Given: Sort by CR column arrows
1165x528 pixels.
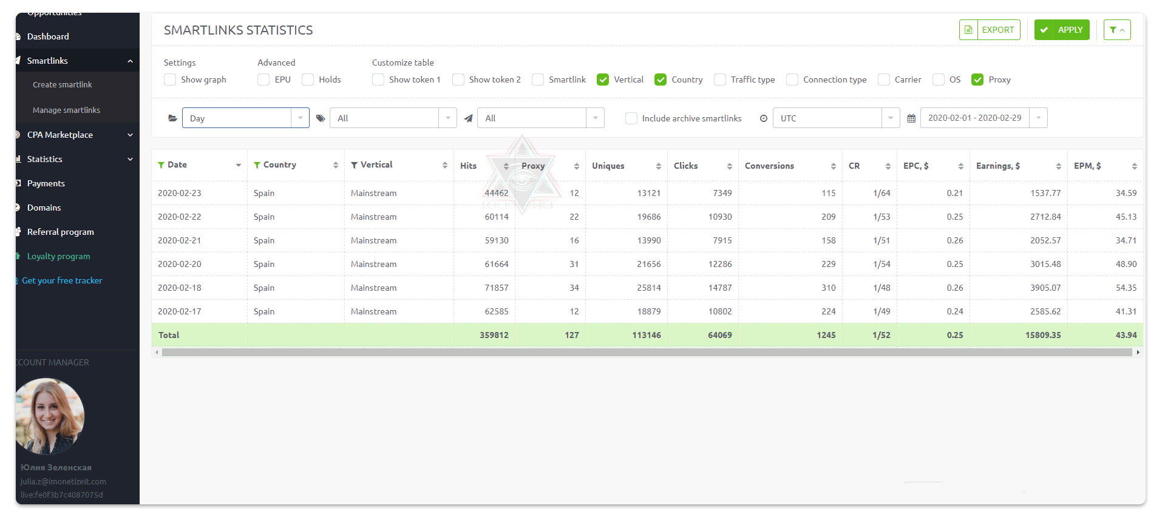Looking at the screenshot, I should (x=888, y=166).
